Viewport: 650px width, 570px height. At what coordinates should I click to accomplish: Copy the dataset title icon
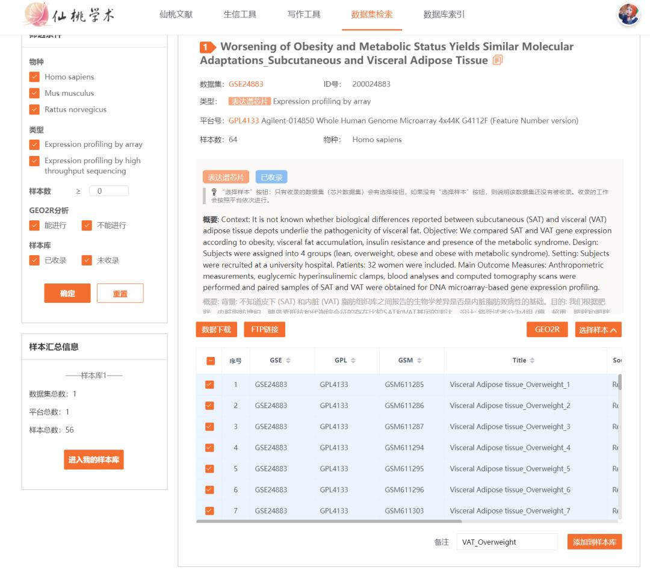point(497,61)
